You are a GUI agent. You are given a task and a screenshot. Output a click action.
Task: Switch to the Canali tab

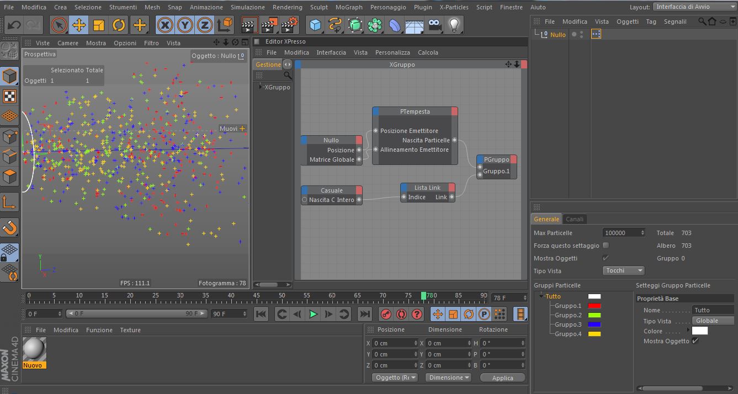(x=574, y=219)
